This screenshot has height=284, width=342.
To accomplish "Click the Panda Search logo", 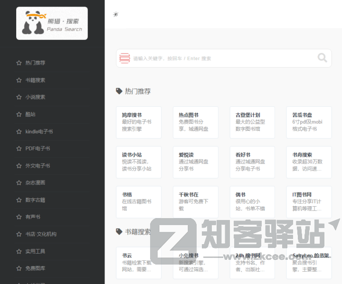I will [x=52, y=23].
